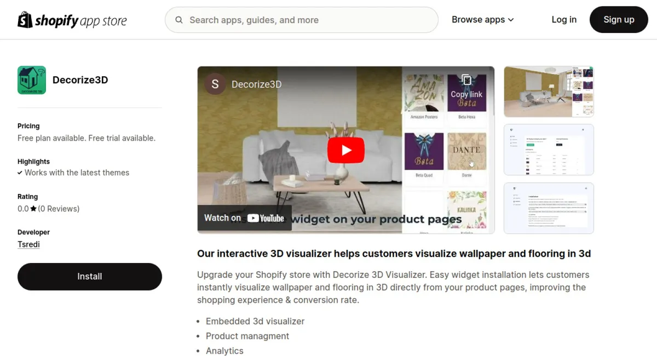This screenshot has height=356, width=657.
Task: Click the Shopify bag logo icon
Action: (25, 20)
